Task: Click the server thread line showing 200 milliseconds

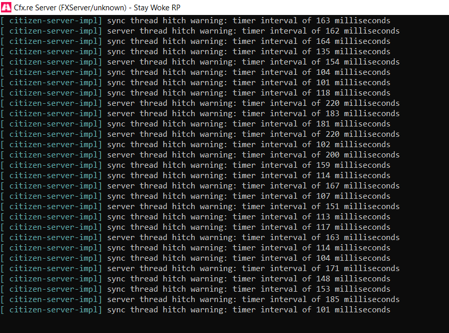Action: (200, 155)
